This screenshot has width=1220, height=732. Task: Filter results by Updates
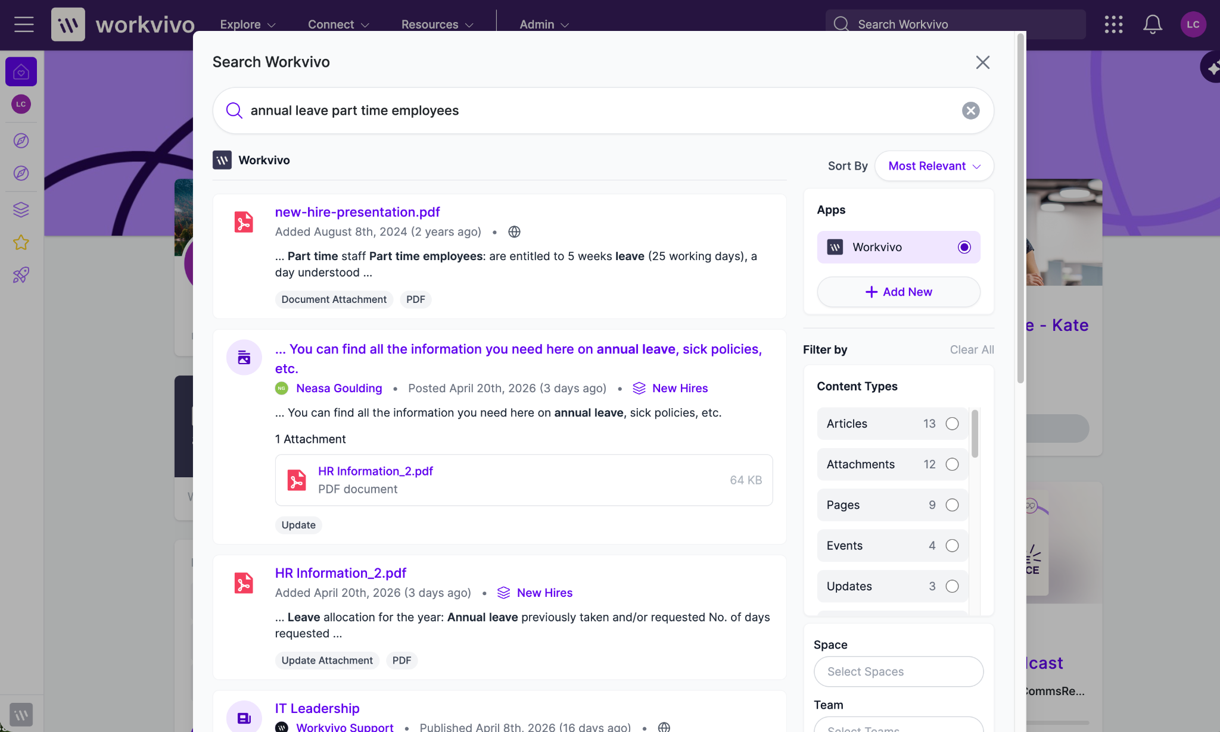893,586
